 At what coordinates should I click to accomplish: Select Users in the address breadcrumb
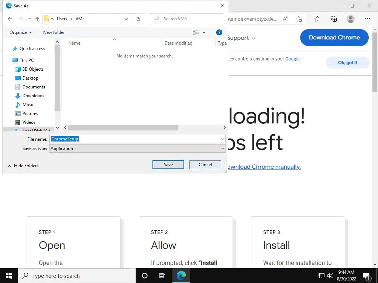click(62, 19)
